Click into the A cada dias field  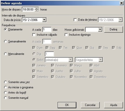coord(47,30)
